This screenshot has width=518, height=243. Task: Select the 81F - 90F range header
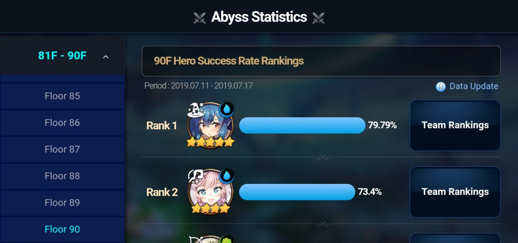point(62,56)
